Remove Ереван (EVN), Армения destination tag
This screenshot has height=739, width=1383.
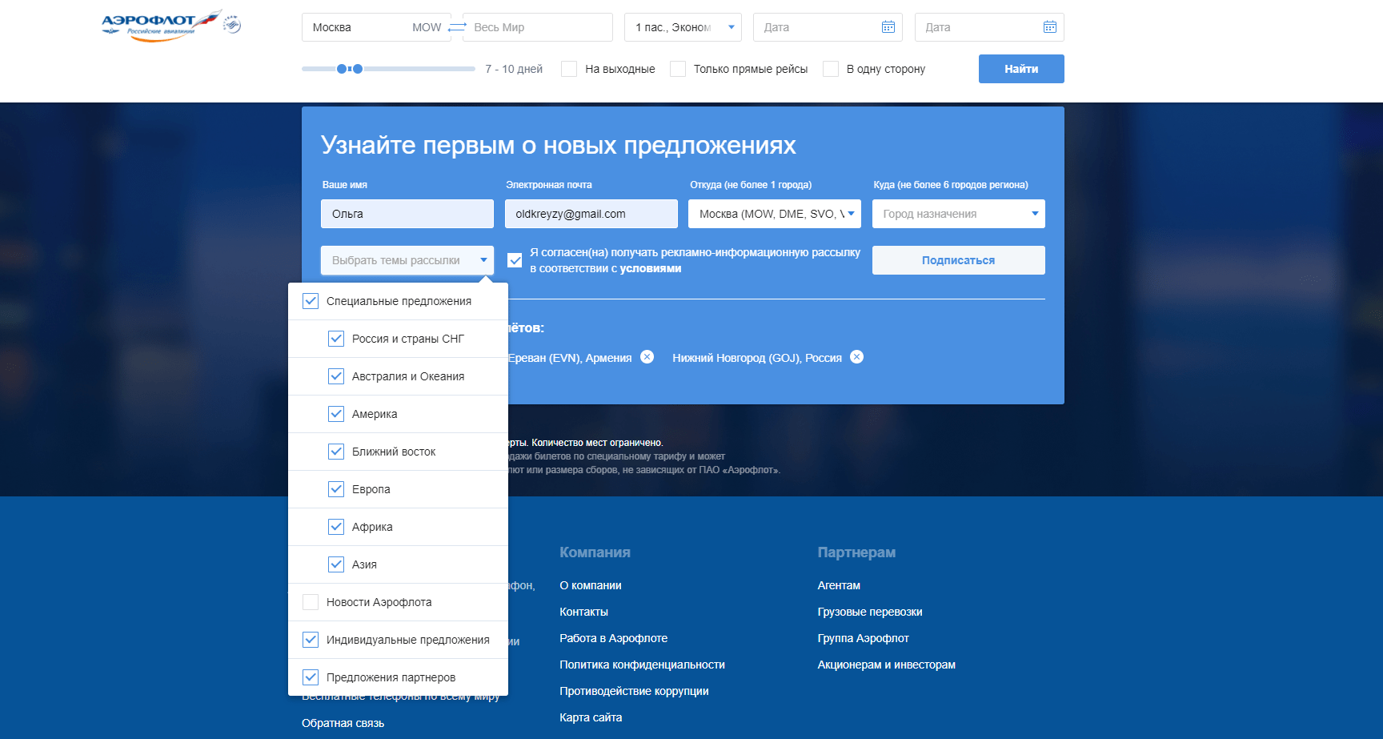647,357
